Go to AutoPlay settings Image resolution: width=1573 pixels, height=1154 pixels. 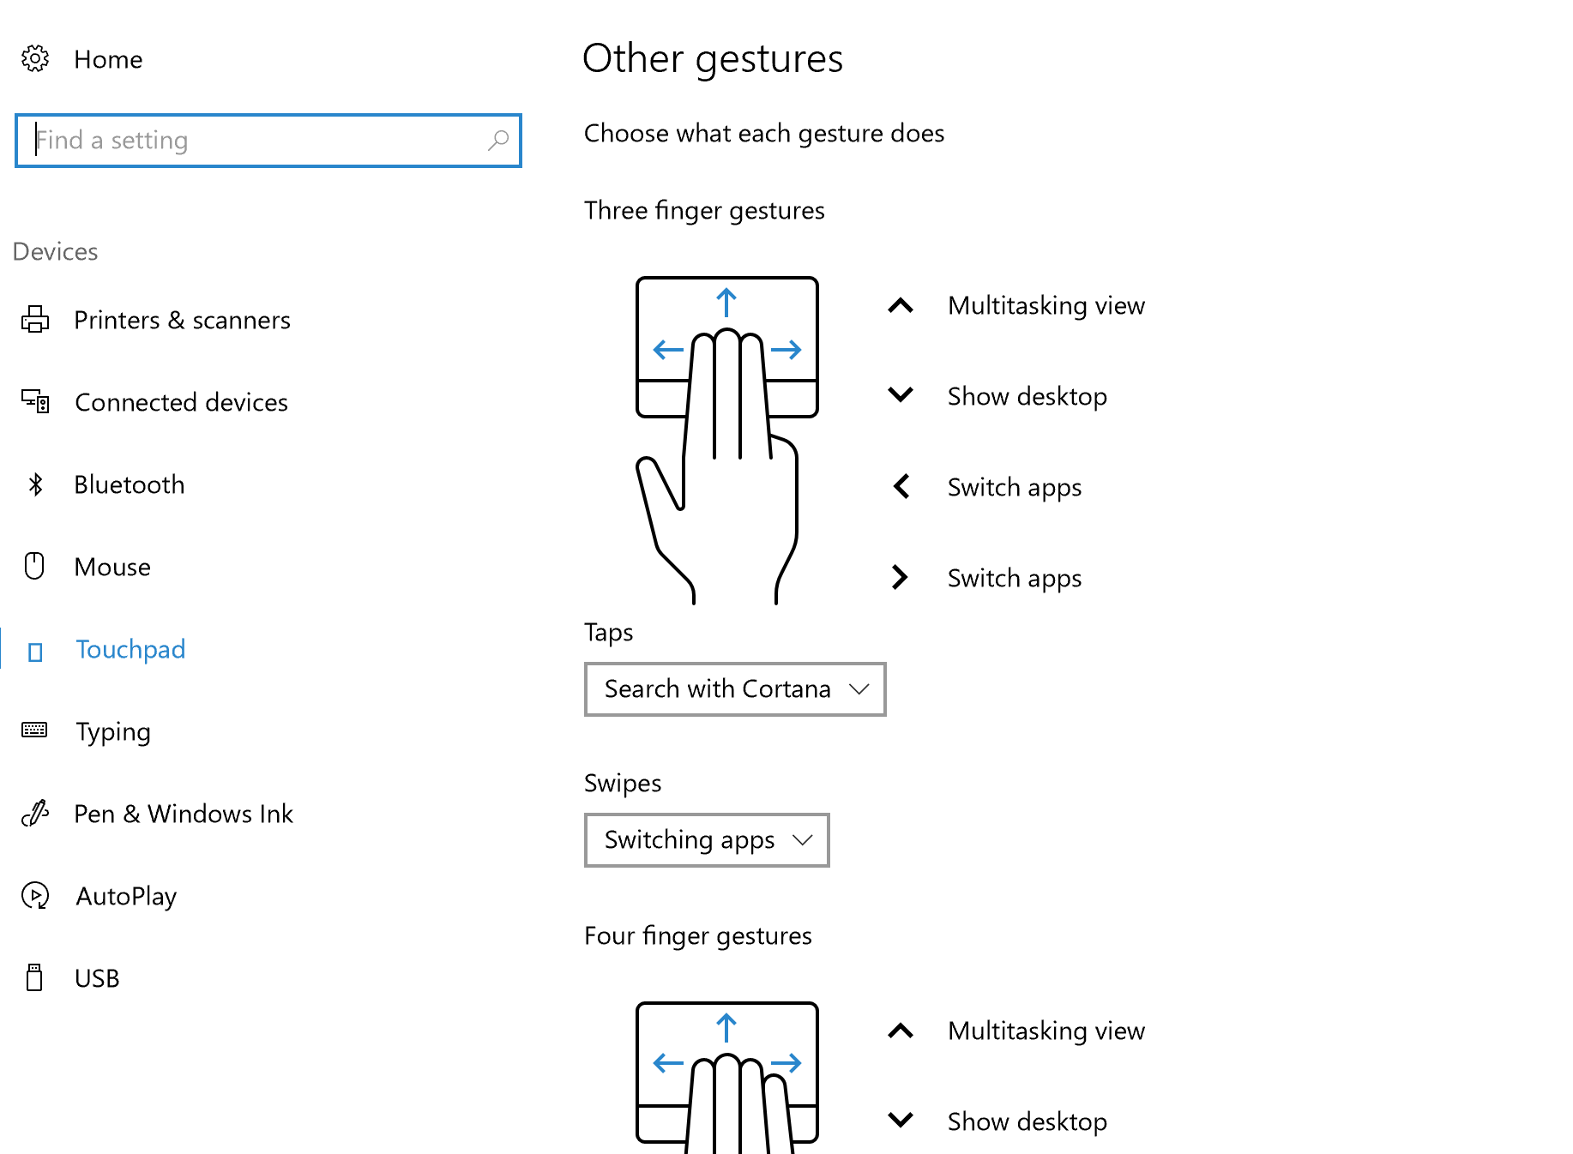(126, 896)
